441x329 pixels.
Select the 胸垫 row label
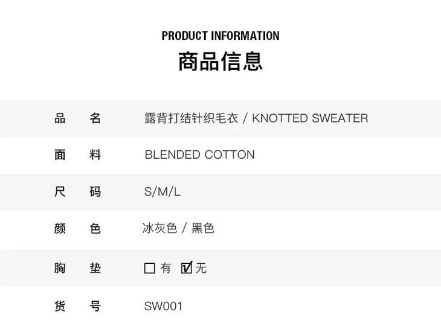pos(77,268)
